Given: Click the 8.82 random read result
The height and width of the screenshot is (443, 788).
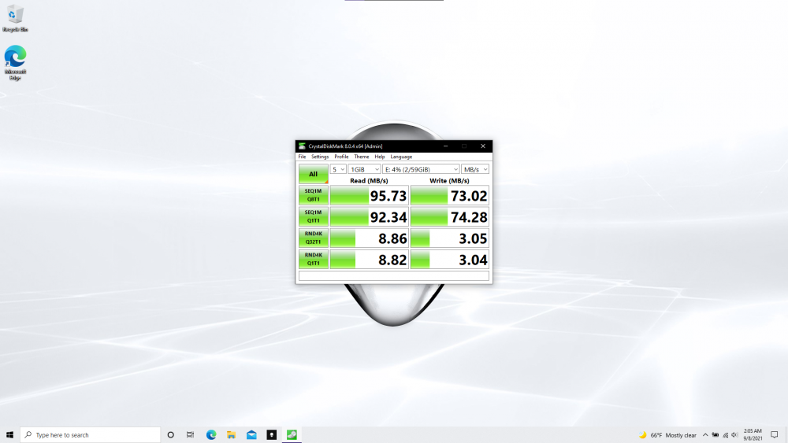Looking at the screenshot, I should point(370,260).
